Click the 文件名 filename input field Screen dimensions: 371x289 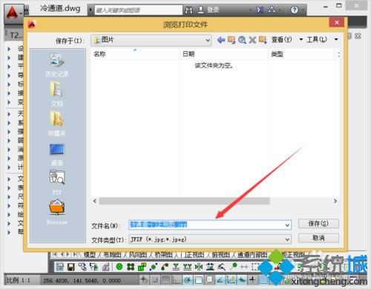coord(210,225)
